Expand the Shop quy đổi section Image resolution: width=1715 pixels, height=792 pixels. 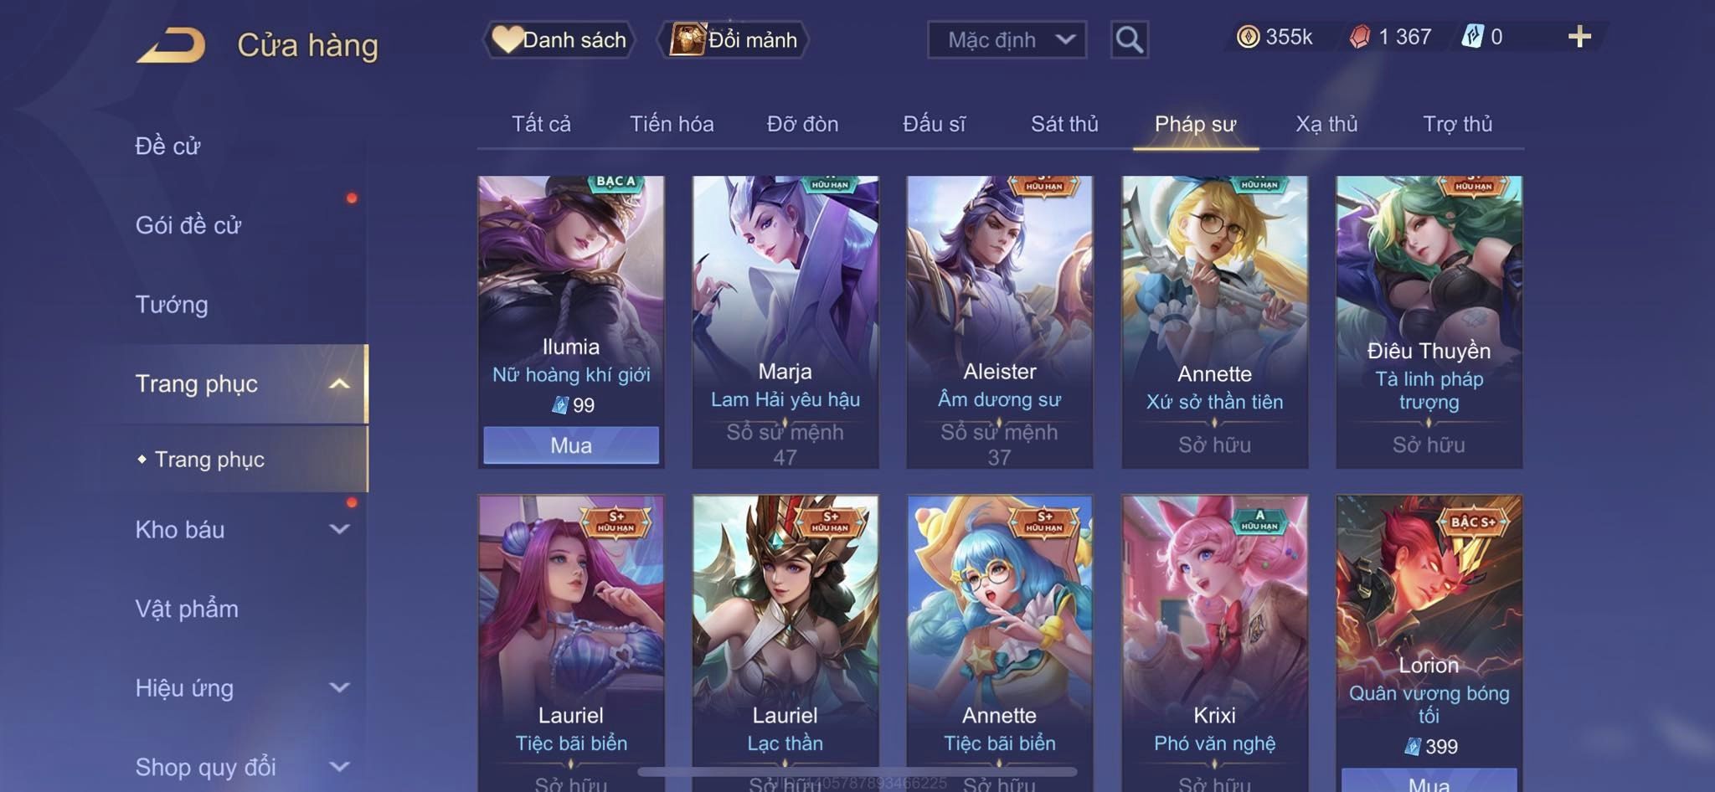tap(339, 766)
